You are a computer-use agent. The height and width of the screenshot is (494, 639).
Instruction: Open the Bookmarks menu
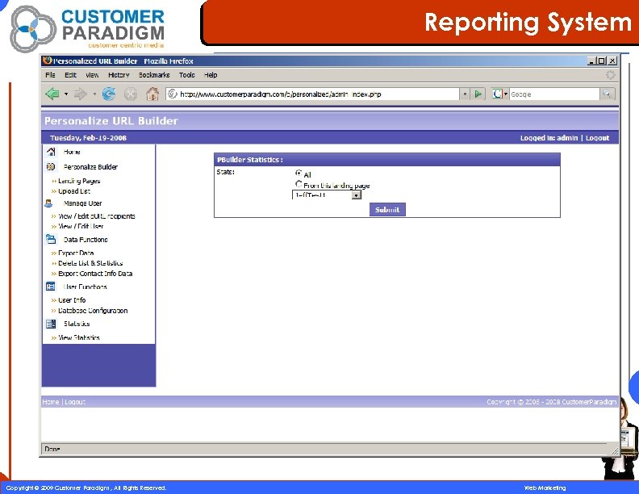click(154, 75)
